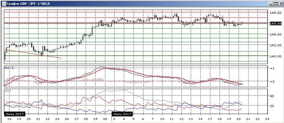Select date 4 on the time axis
The height and width of the screenshot is (123, 284).
click(x=124, y=119)
